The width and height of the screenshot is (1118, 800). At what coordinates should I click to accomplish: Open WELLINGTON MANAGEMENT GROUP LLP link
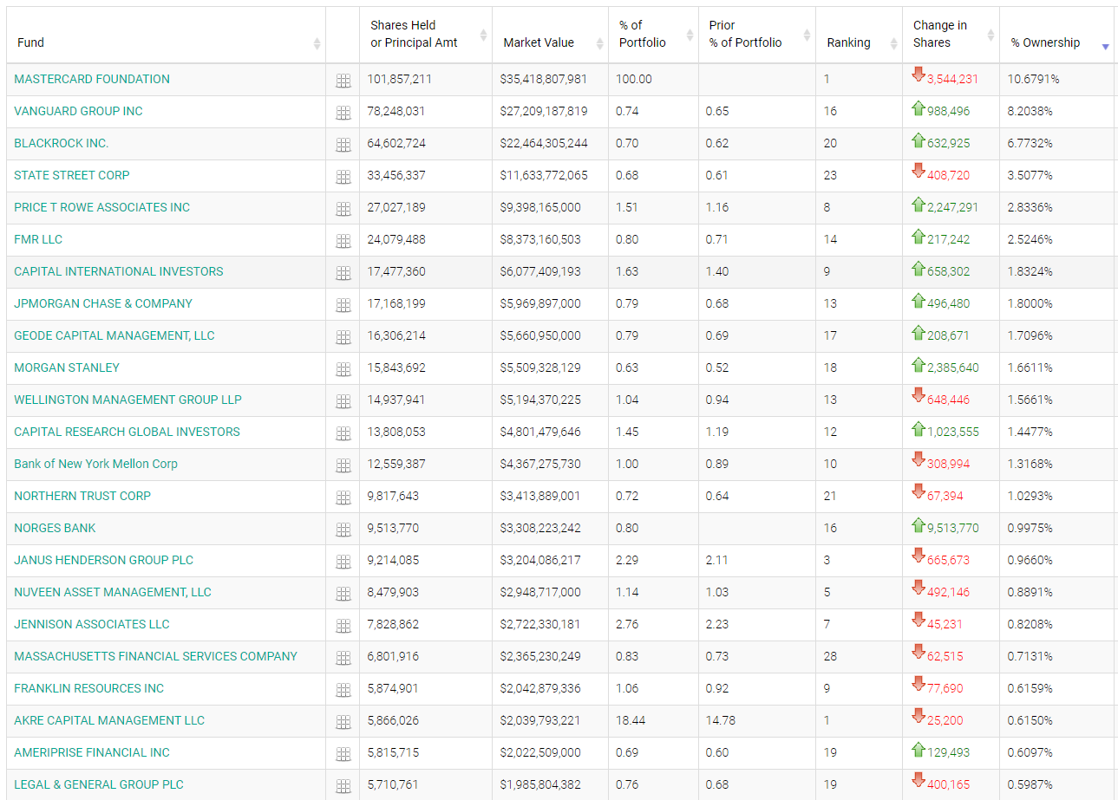[x=127, y=400]
